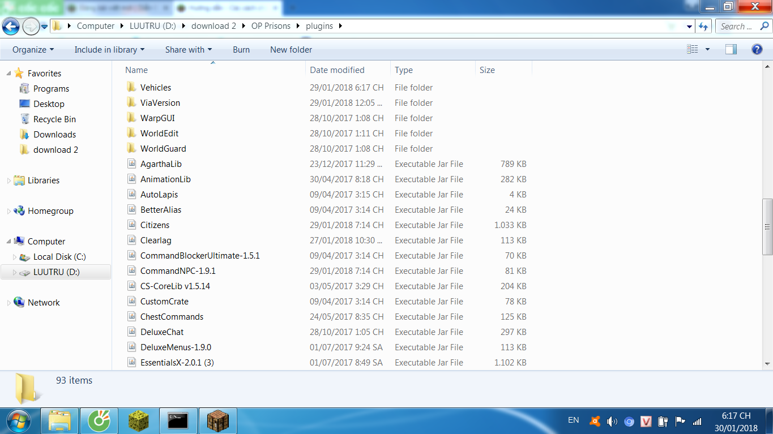The width and height of the screenshot is (773, 434).
Task: Open the crafting table taskbar icon
Action: coord(217,420)
